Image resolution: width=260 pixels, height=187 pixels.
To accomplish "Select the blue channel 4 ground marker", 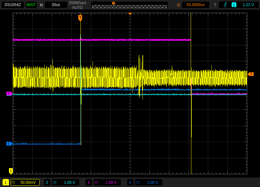I will click(x=9, y=144).
